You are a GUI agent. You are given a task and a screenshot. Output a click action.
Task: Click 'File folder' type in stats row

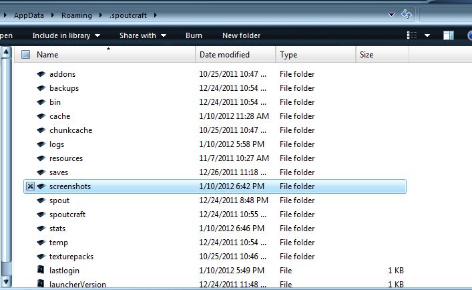(x=297, y=229)
